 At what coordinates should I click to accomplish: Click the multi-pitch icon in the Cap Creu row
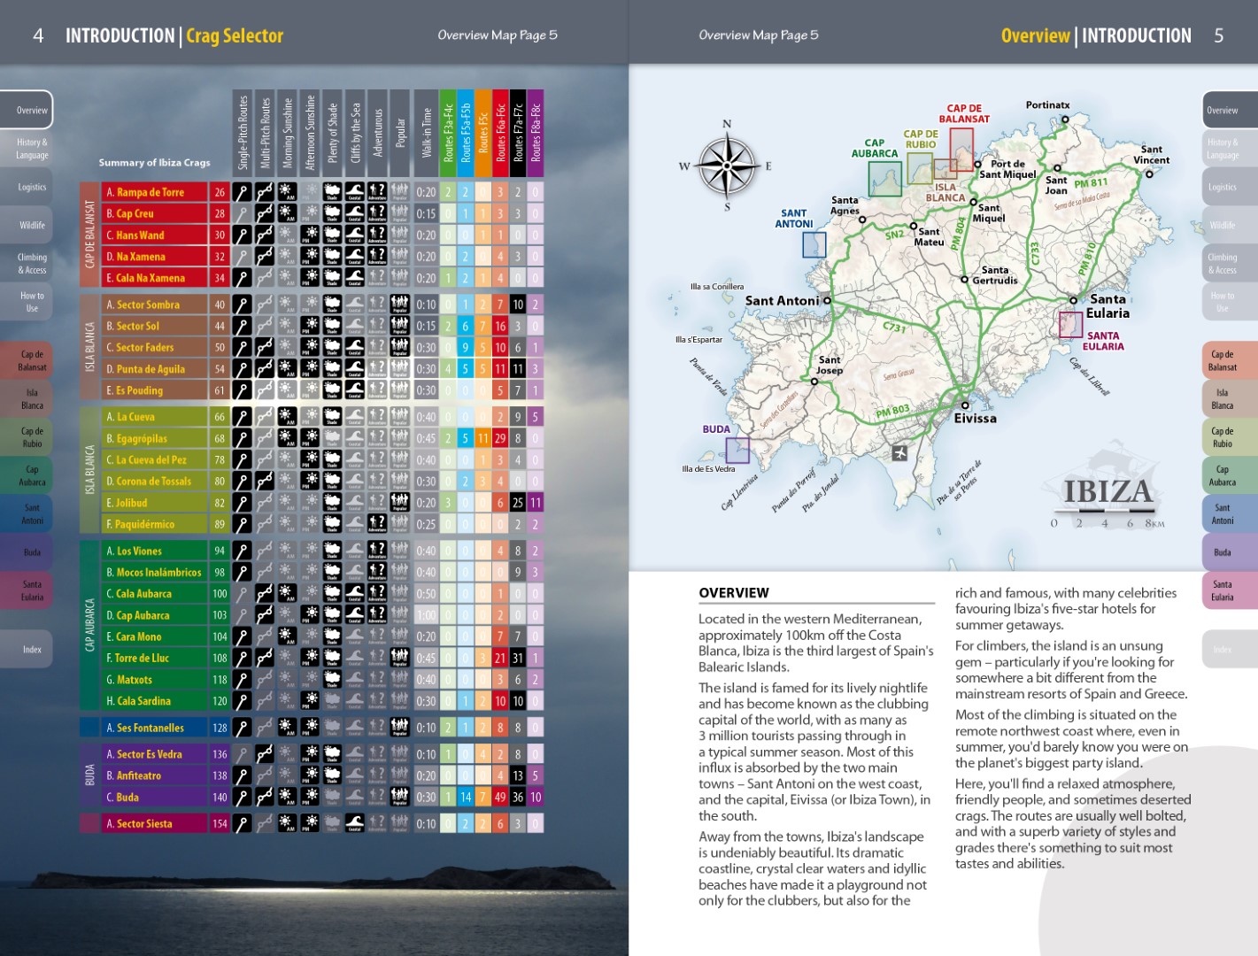[x=265, y=213]
